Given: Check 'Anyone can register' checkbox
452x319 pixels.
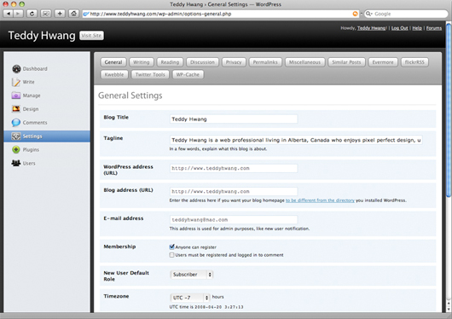Looking at the screenshot, I should coord(171,246).
